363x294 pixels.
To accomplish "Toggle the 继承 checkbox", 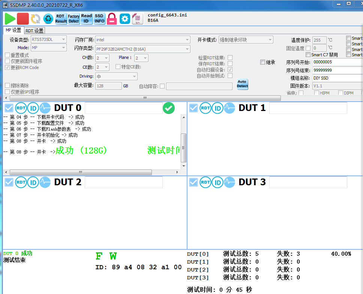I will click(262, 62).
